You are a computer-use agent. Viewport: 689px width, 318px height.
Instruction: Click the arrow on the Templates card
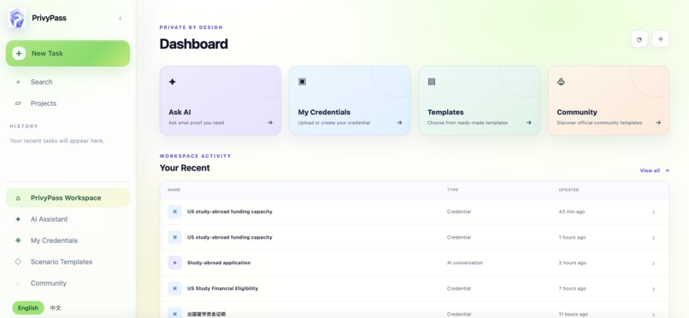529,123
